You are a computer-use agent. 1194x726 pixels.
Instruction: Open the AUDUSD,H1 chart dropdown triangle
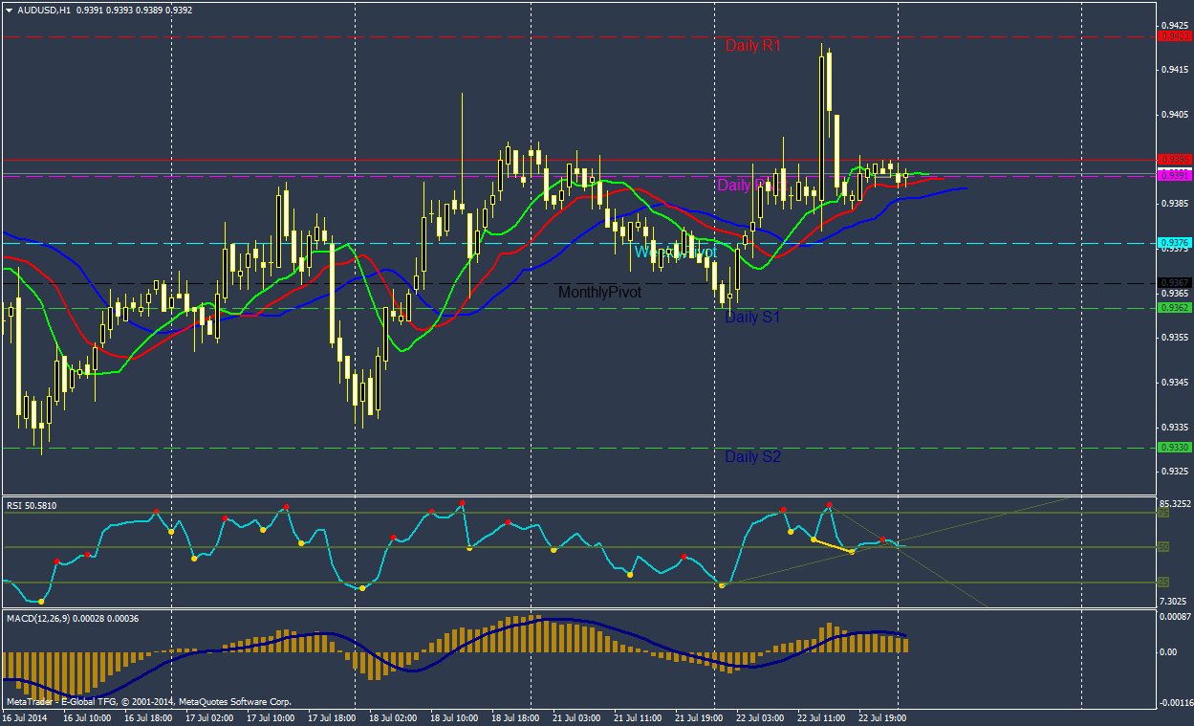click(9, 11)
